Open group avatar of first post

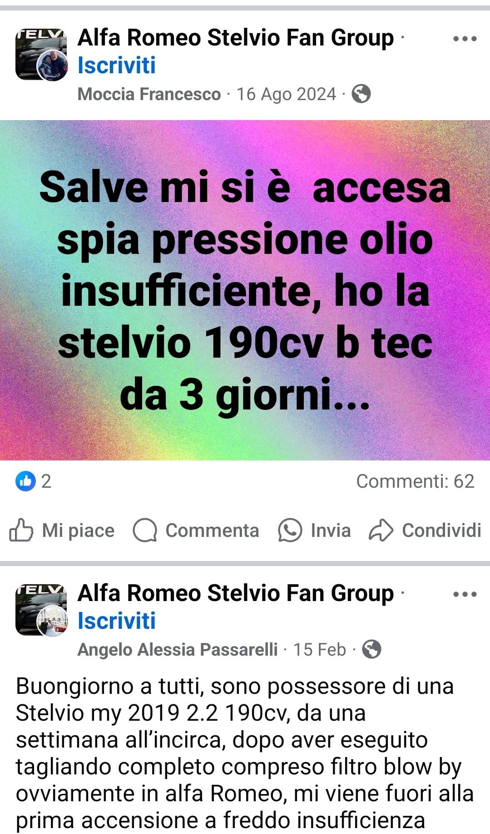click(41, 55)
